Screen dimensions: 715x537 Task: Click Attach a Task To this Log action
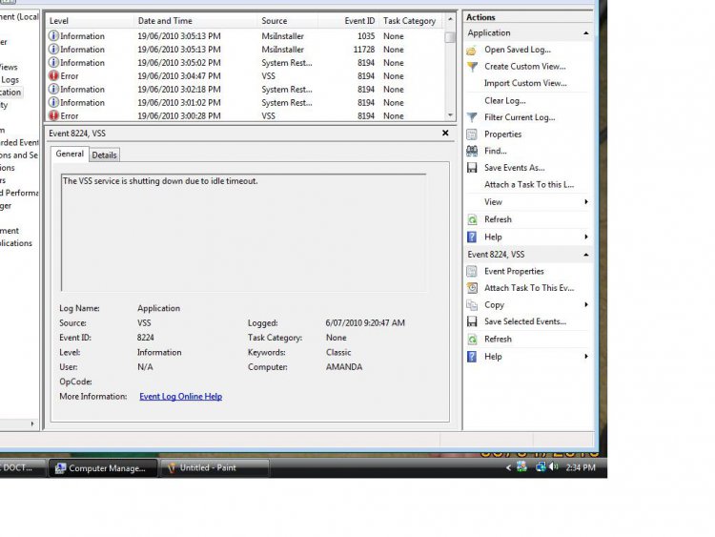pos(529,184)
